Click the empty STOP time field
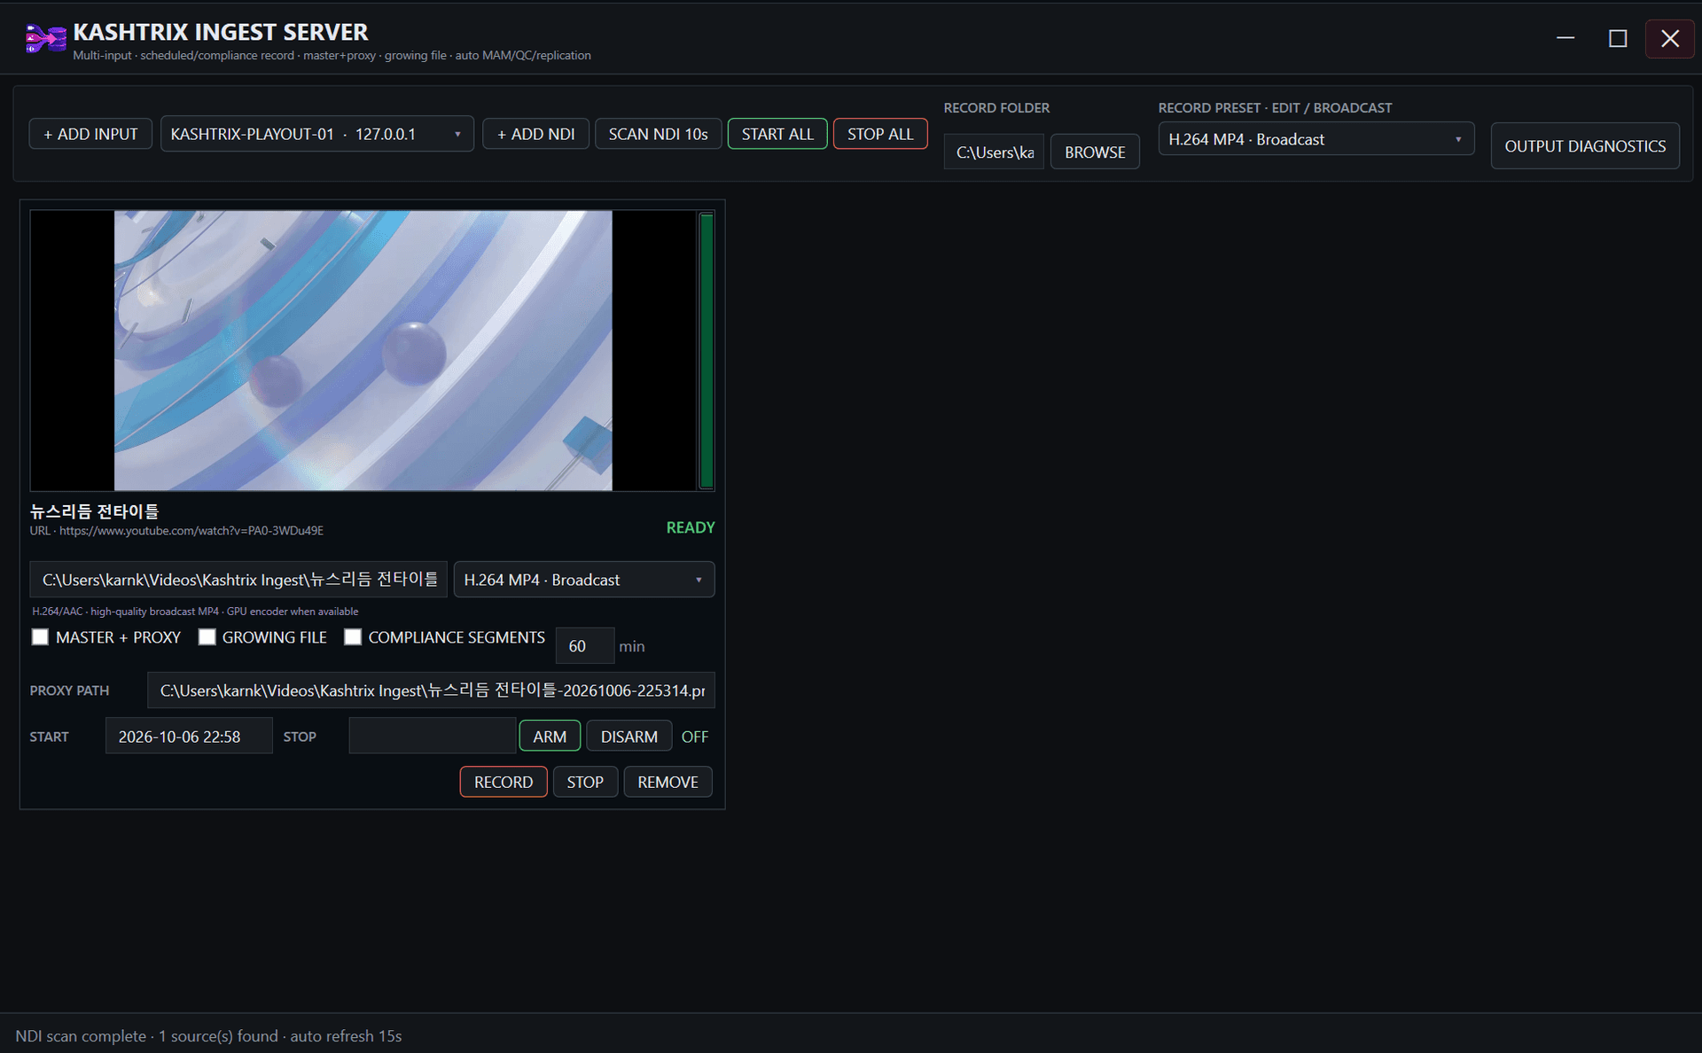The height and width of the screenshot is (1053, 1702). pos(432,737)
